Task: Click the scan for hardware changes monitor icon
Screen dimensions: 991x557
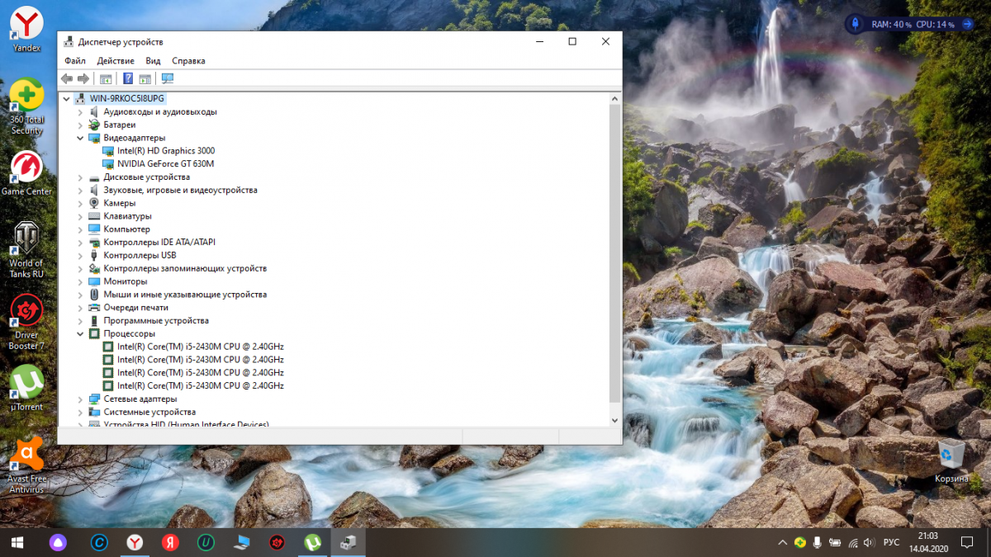Action: pos(168,78)
